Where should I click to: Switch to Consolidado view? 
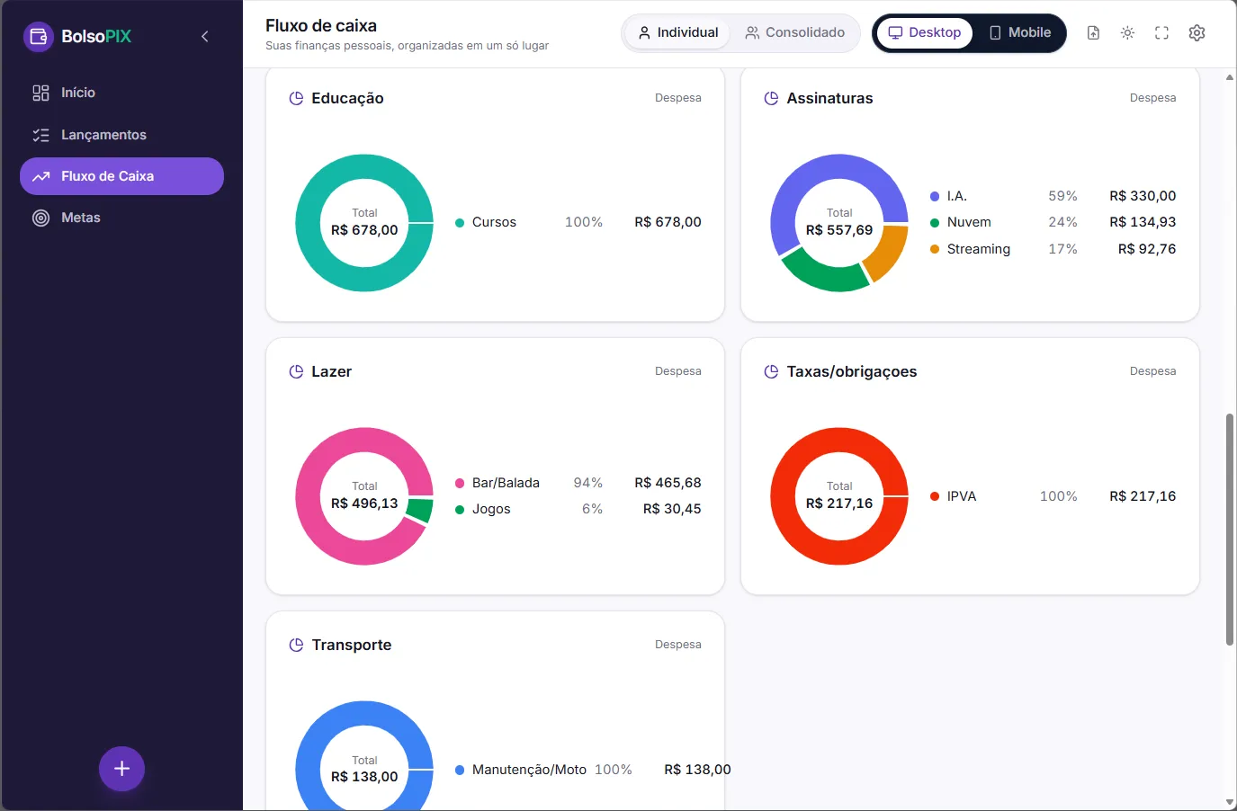pos(794,33)
